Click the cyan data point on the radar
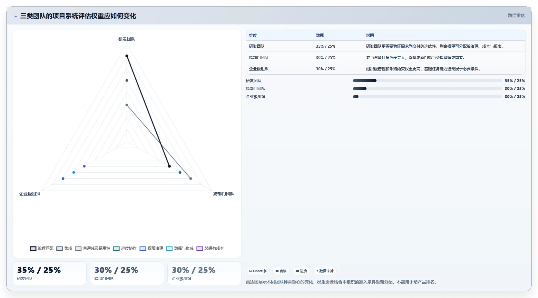This screenshot has height=298, width=538. 73,172
